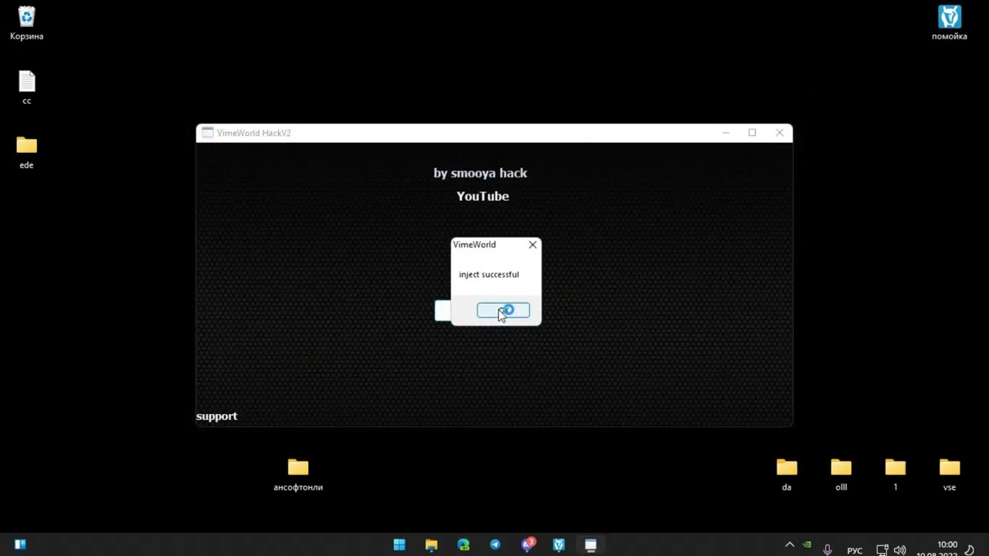
Task: Click the YouTube link in hack window
Action: tap(482, 196)
